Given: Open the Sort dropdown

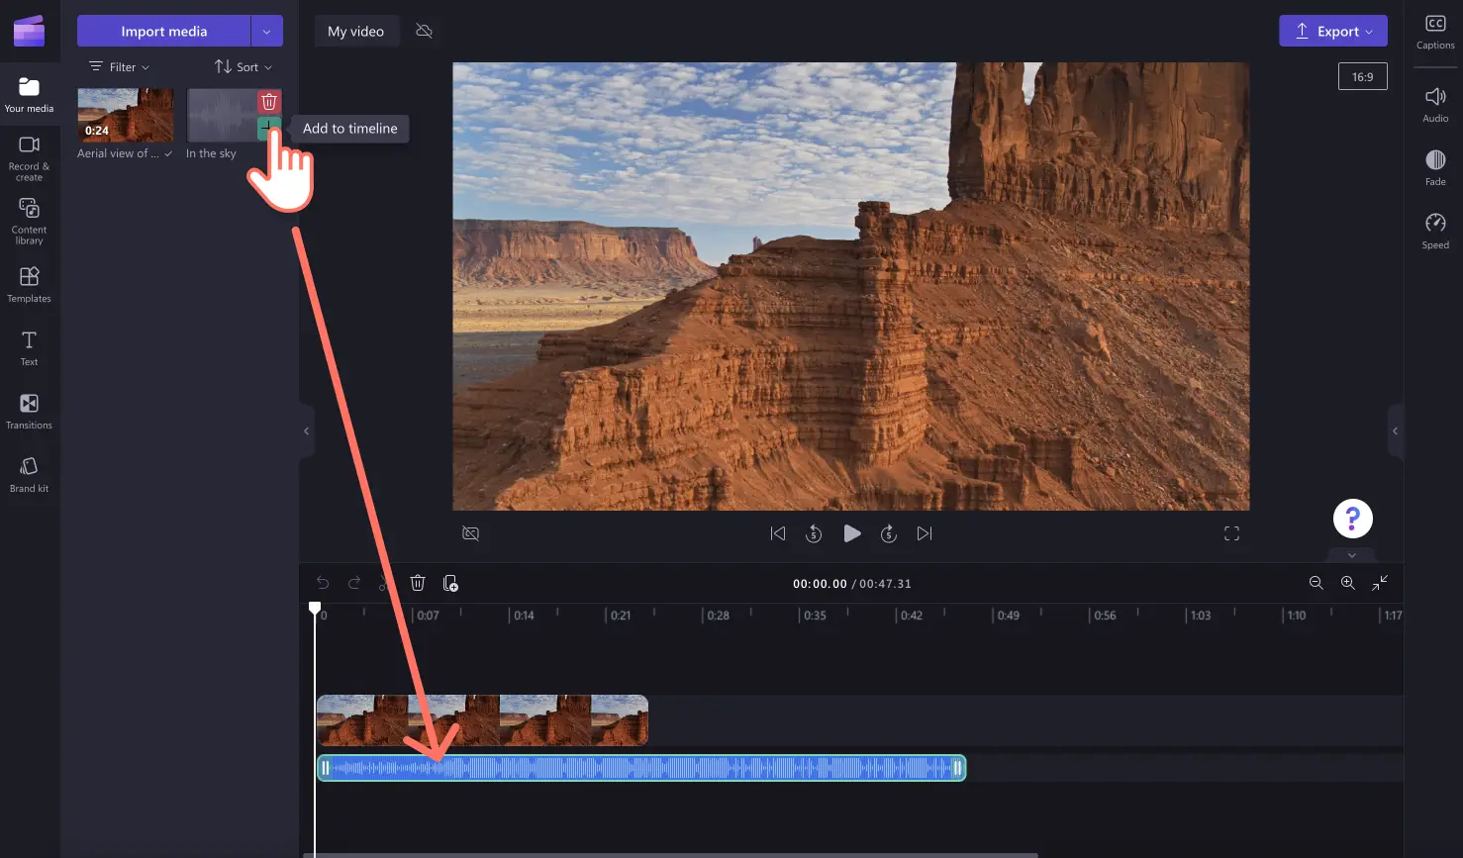Looking at the screenshot, I should tap(244, 67).
